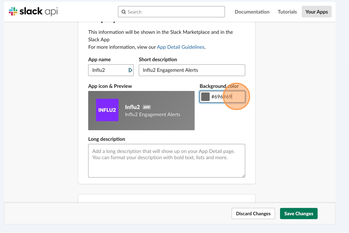Viewport: 349px width, 233px height.
Task: Open the Tutorials menu item
Action: [x=287, y=12]
